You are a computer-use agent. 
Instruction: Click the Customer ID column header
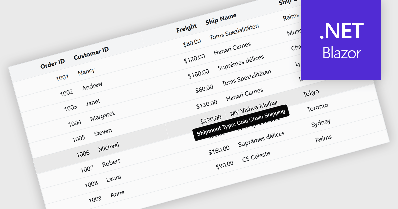(91, 53)
